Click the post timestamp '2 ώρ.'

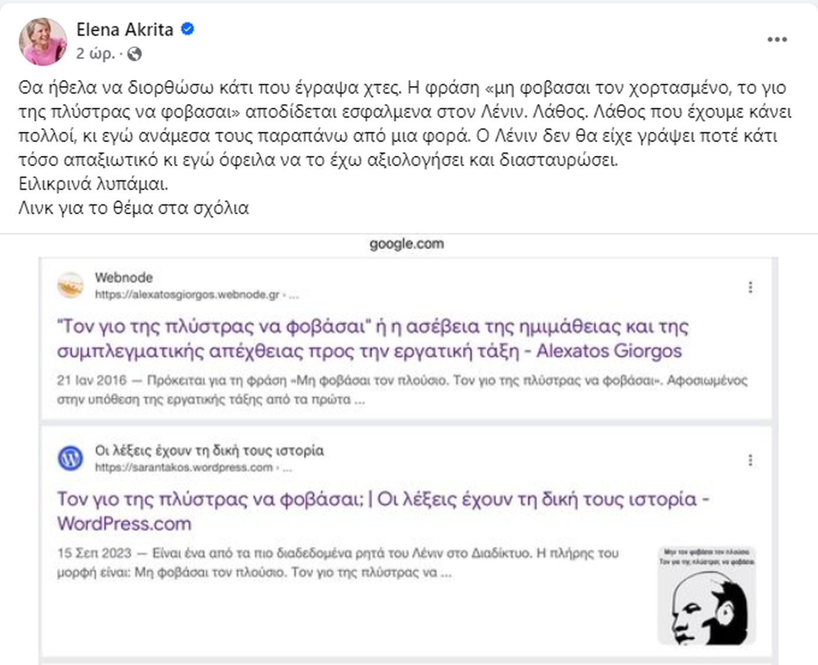click(x=95, y=54)
